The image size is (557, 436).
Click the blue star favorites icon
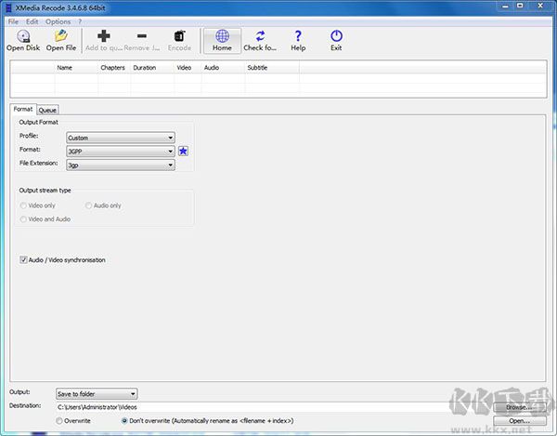coord(183,152)
